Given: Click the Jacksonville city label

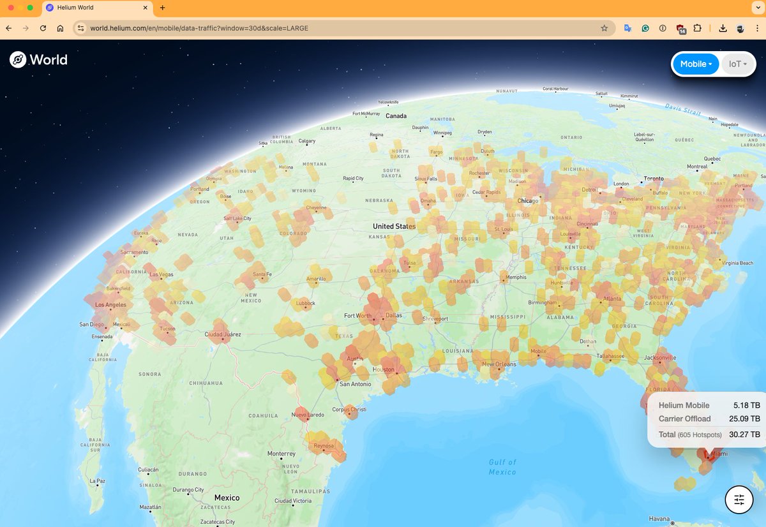Looking at the screenshot, I should point(660,358).
